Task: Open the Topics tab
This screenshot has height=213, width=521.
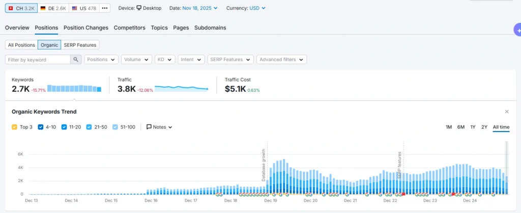Action: 159,28
